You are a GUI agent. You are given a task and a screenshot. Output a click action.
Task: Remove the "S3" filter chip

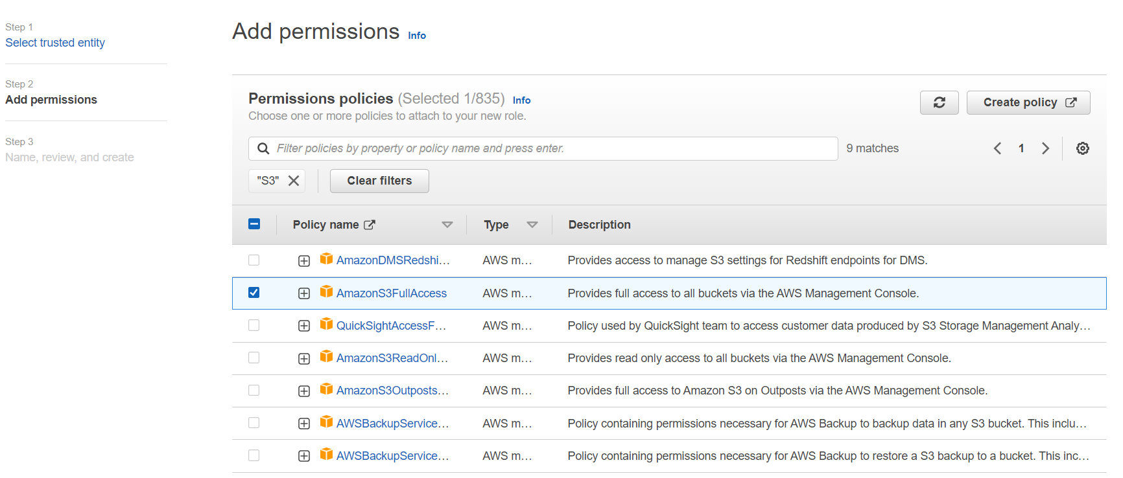tap(294, 181)
